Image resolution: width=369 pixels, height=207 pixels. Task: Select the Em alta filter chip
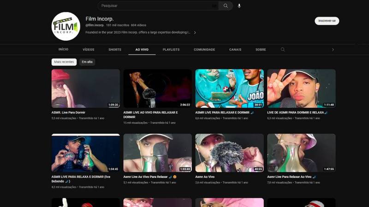pyautogui.click(x=87, y=62)
